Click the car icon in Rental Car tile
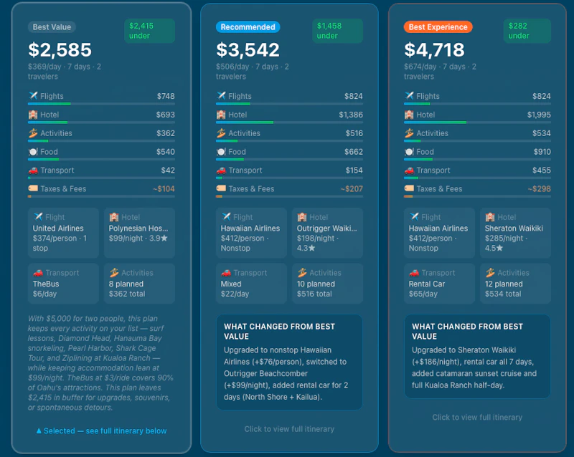The width and height of the screenshot is (574, 457). tap(414, 273)
